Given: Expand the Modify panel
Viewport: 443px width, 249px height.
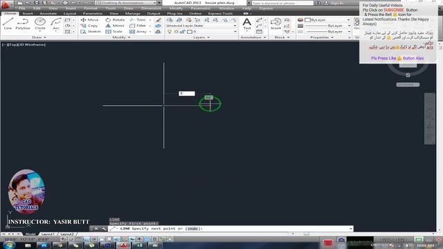Looking at the screenshot, I should (x=121, y=37).
